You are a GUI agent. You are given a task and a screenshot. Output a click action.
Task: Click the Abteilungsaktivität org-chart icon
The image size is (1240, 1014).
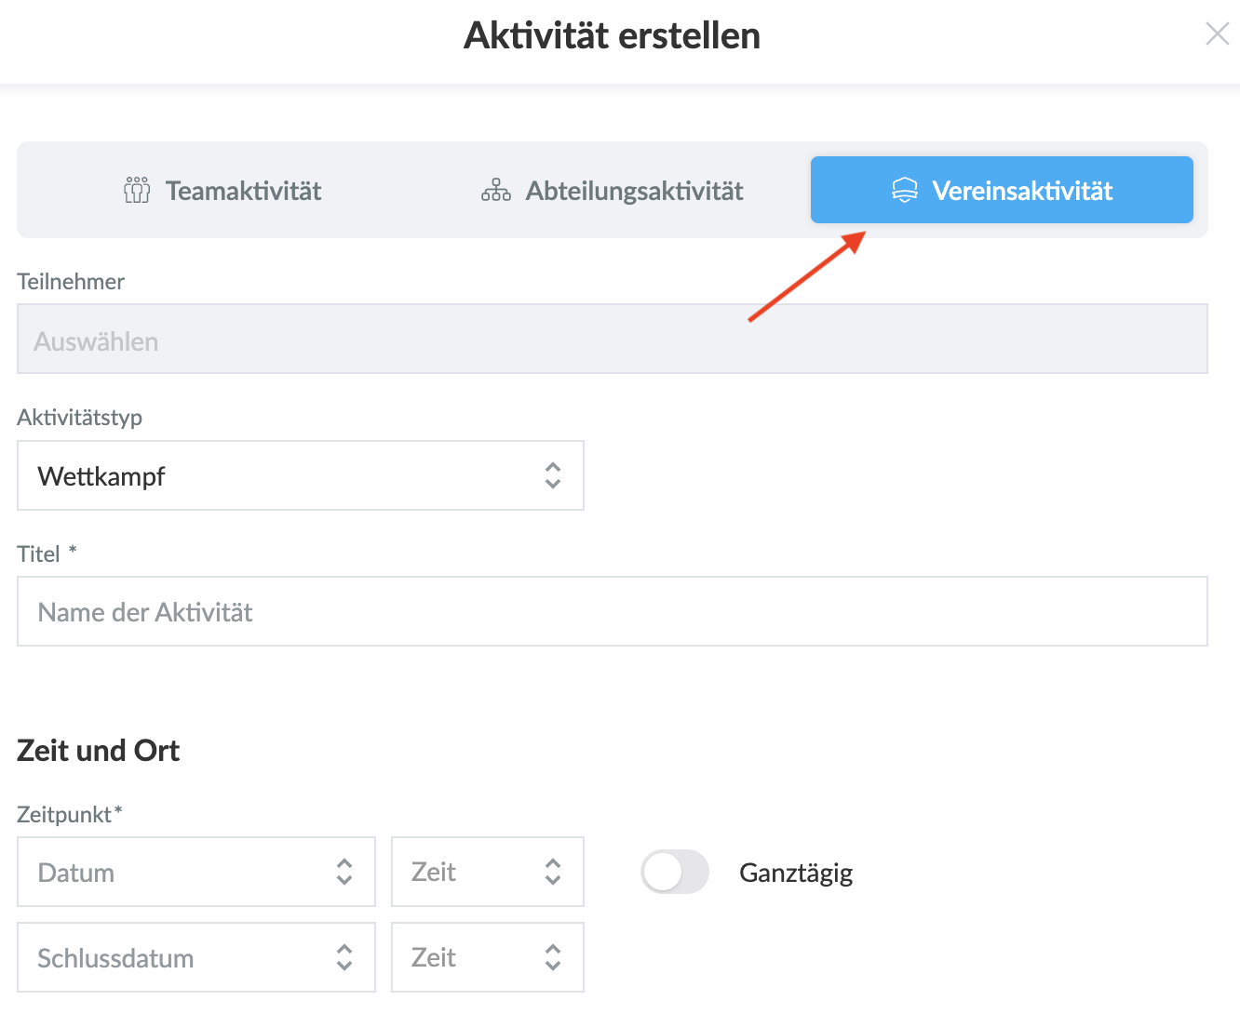tap(495, 191)
